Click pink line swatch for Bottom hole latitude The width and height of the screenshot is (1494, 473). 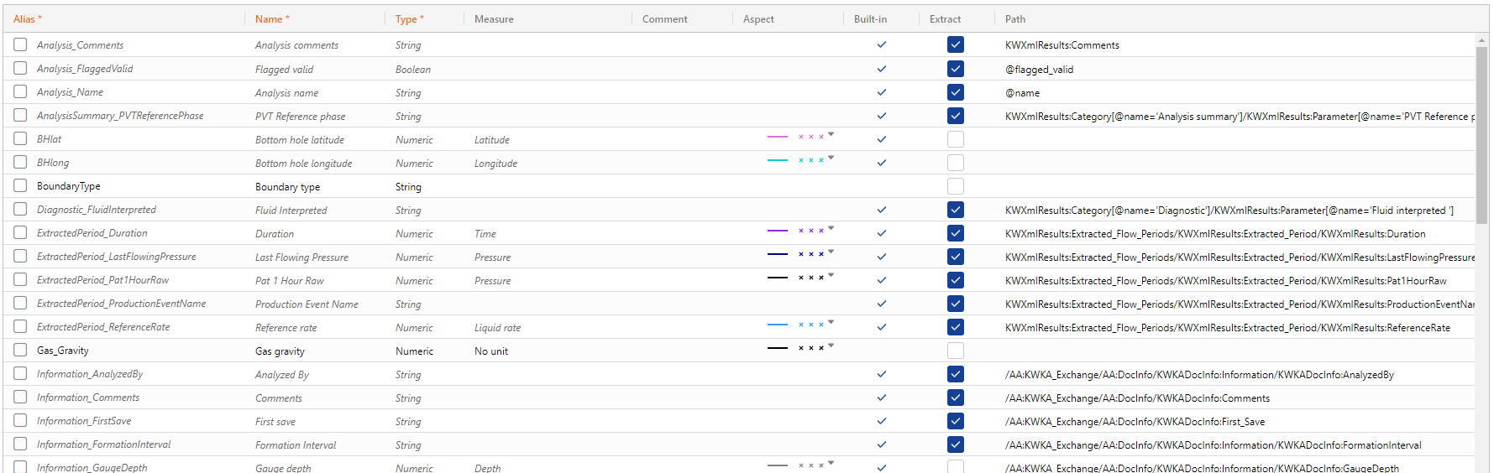(778, 137)
